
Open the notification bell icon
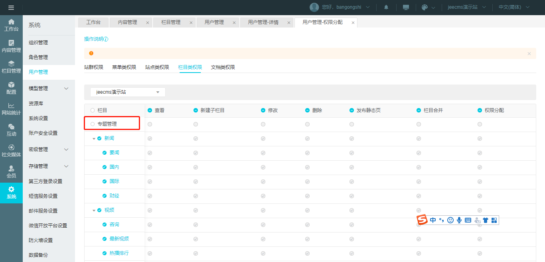pyautogui.click(x=386, y=8)
